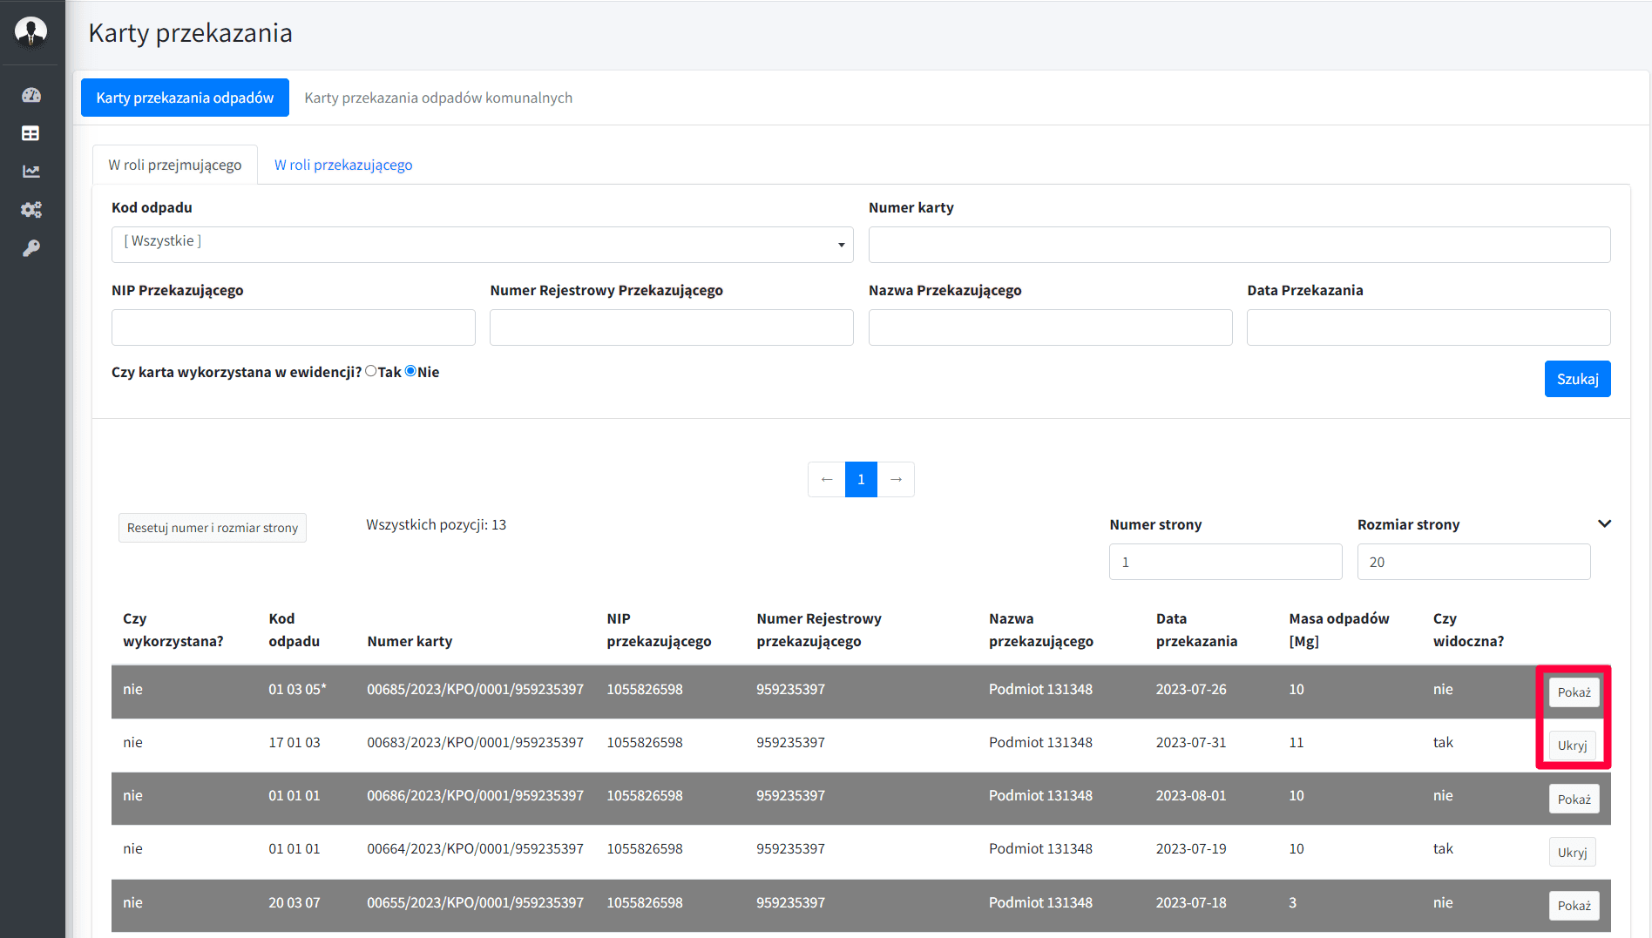Click the Rozmiar strony field
Viewport: 1652px width, 938px height.
pyautogui.click(x=1473, y=562)
